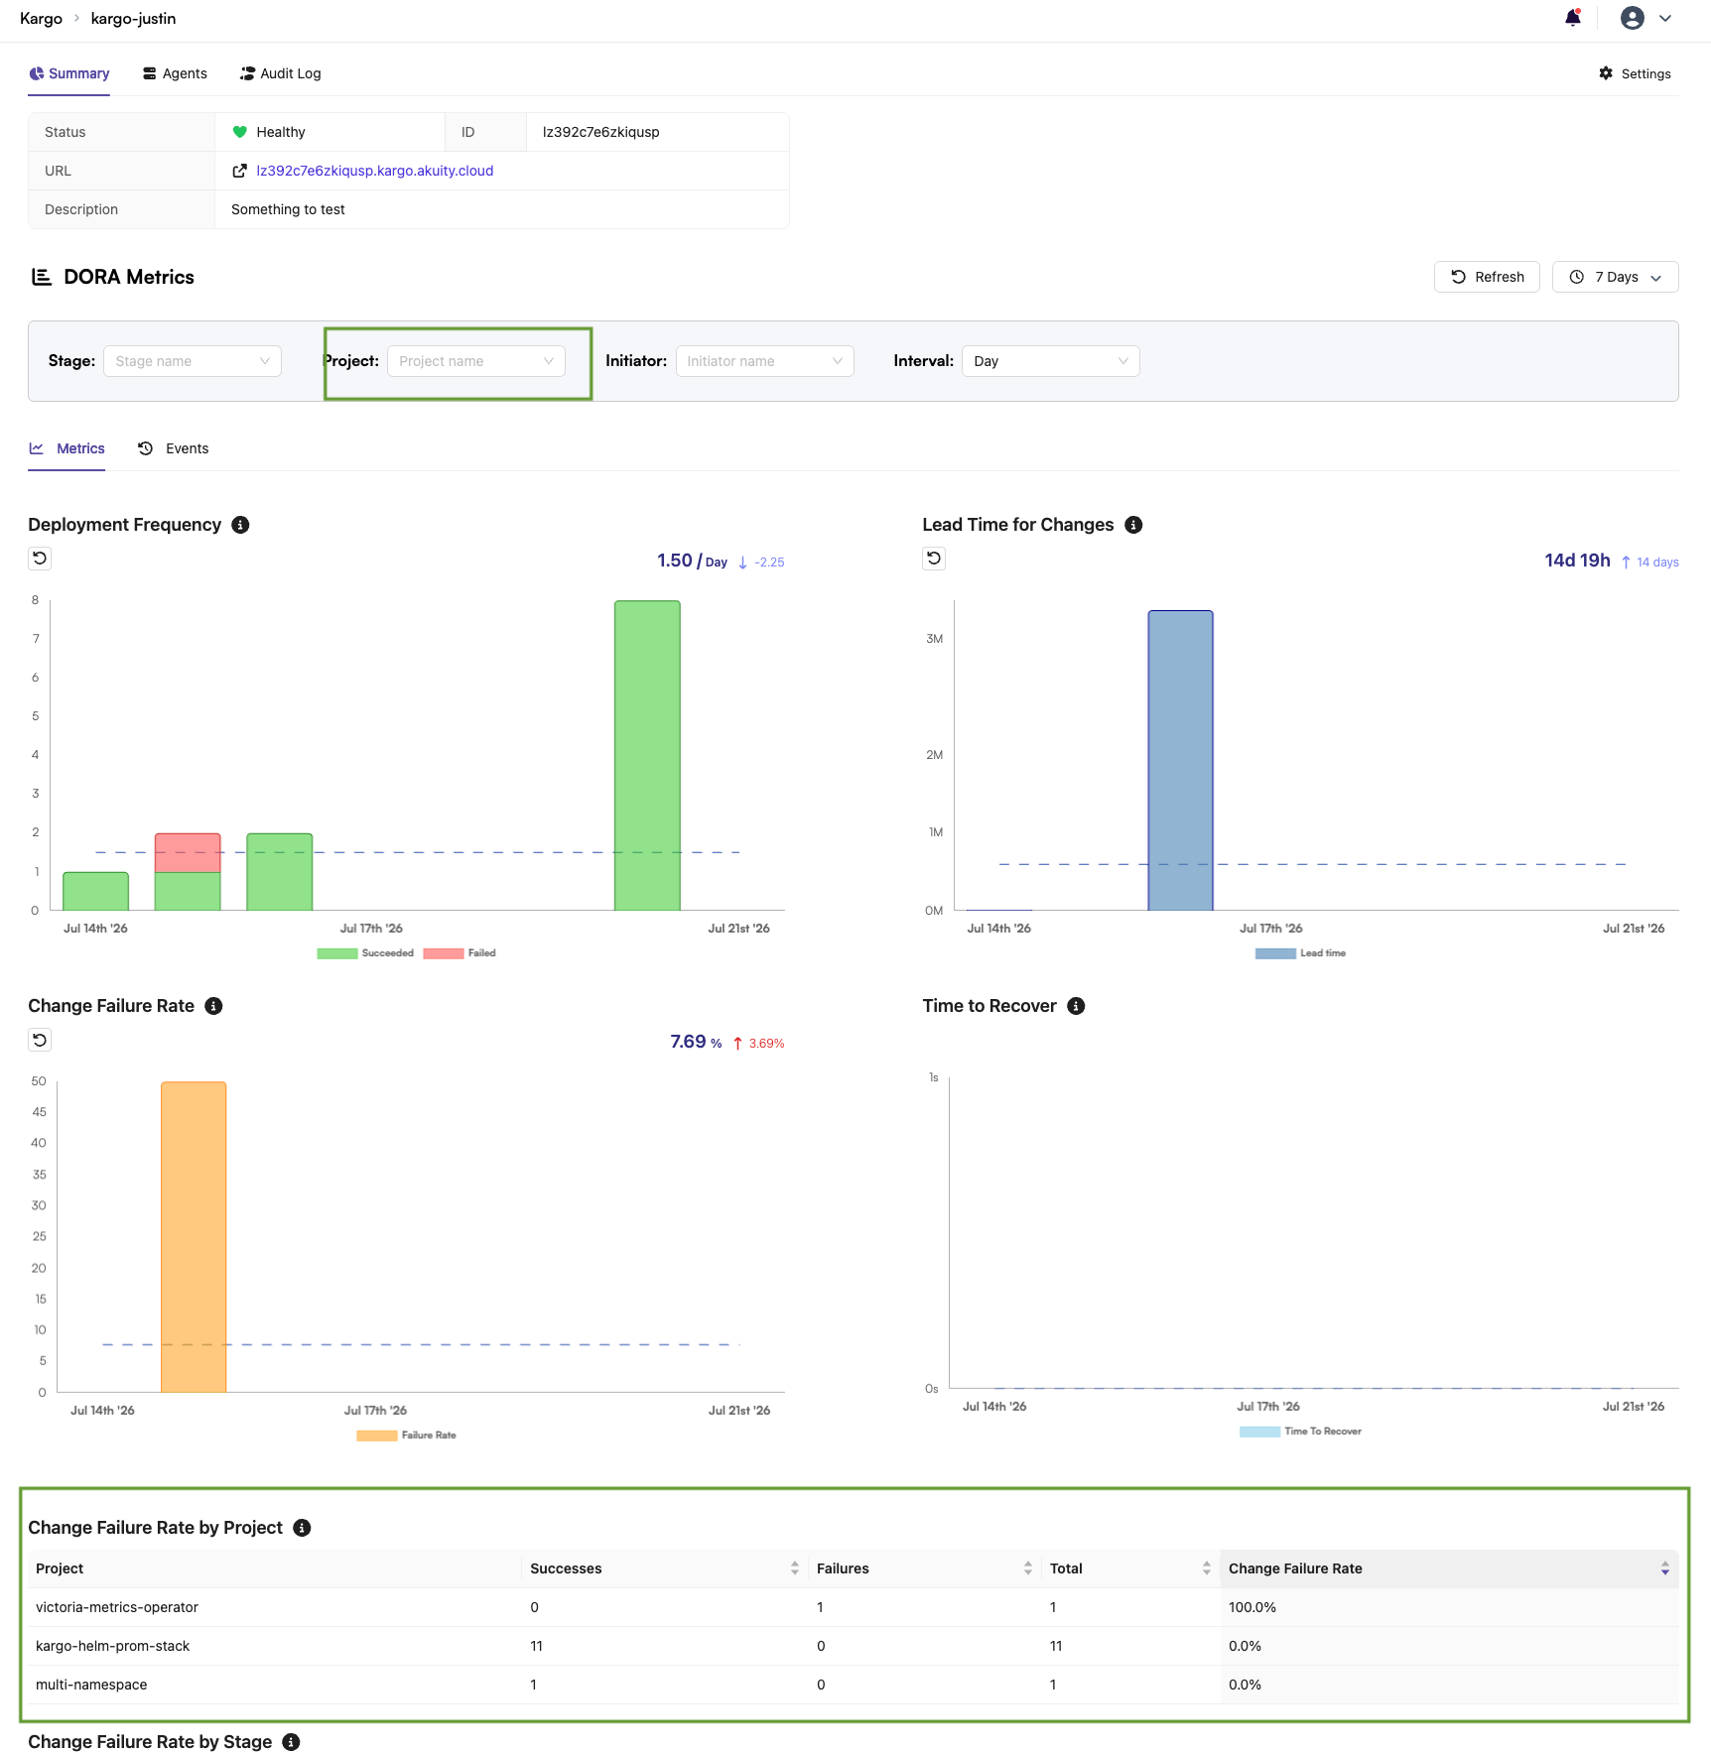Reset the Deployment Frequency chart with its undo icon
This screenshot has width=1711, height=1753.
pos(40,559)
